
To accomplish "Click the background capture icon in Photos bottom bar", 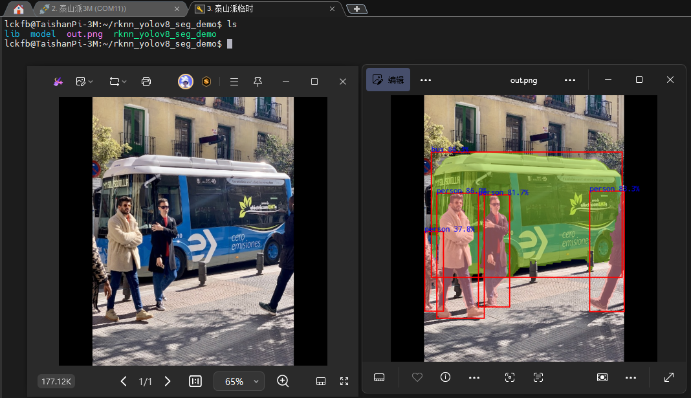I will (602, 377).
